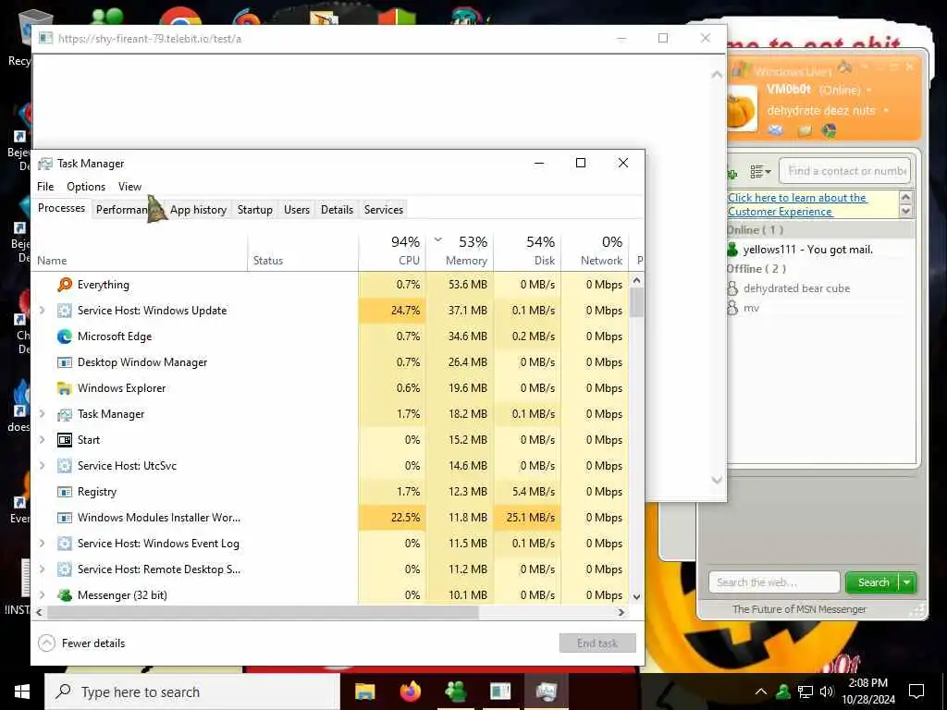Collapse view with Fewer details
The height and width of the screenshot is (710, 947).
(81, 643)
